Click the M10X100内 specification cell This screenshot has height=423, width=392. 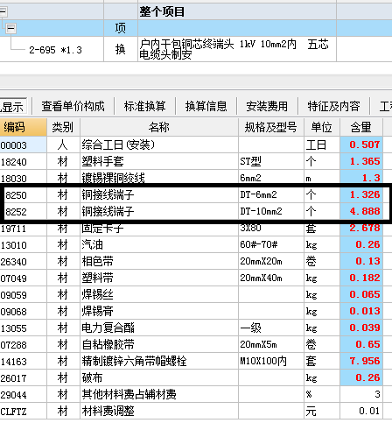(271, 361)
